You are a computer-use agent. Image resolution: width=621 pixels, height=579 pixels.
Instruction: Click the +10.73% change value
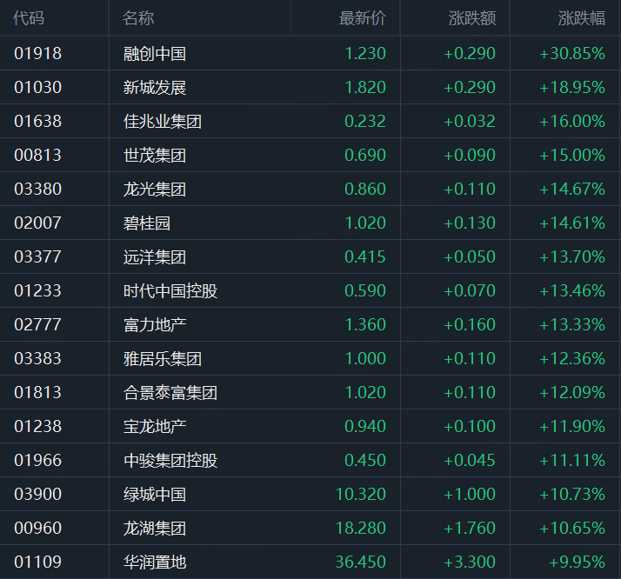[x=572, y=495]
